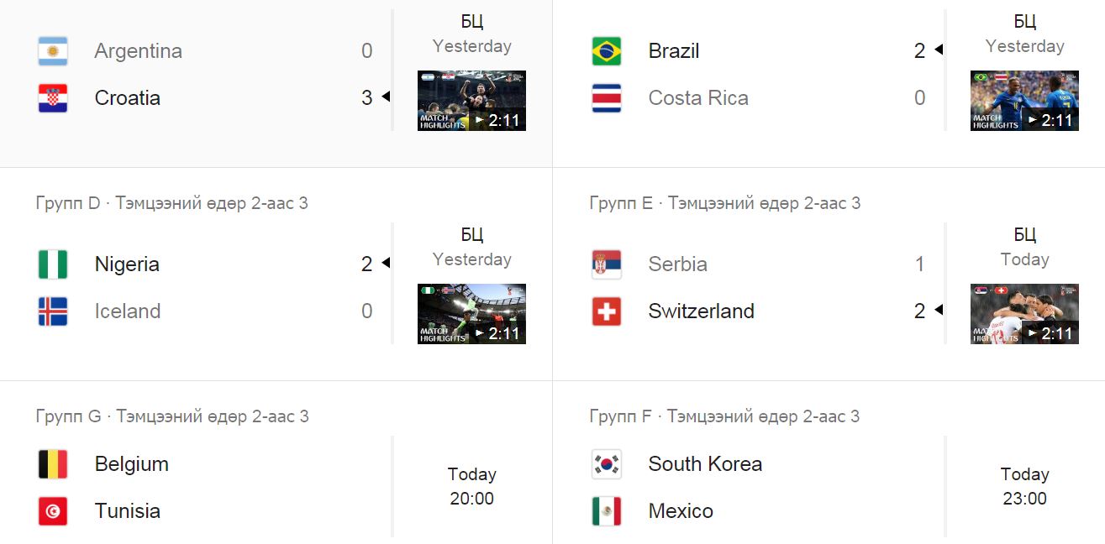This screenshot has width=1105, height=544.
Task: Click the South Korea flag icon
Action: [607, 464]
